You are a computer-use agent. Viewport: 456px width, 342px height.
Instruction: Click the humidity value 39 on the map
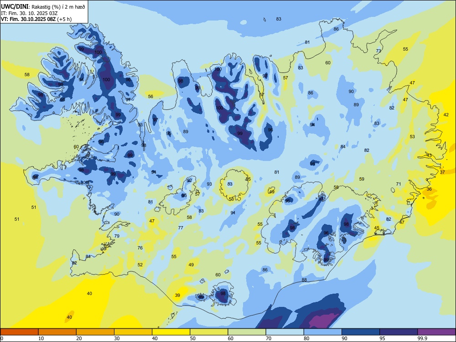pos(177,295)
